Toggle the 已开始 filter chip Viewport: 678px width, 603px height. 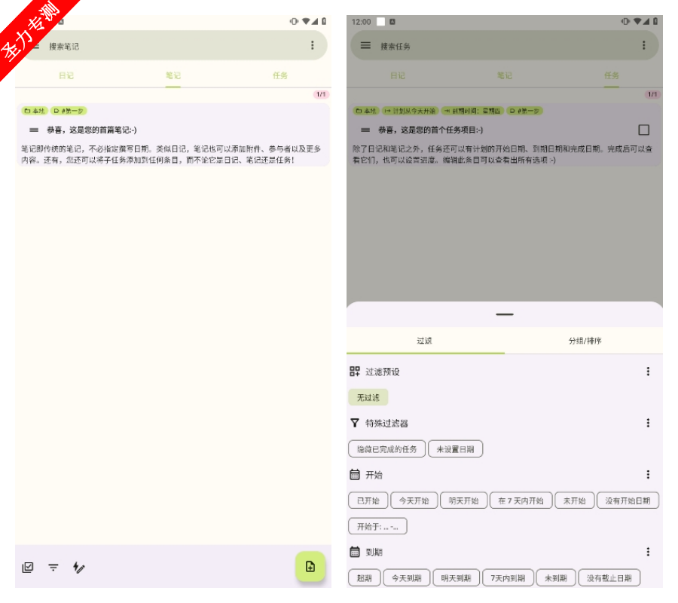coord(368,500)
